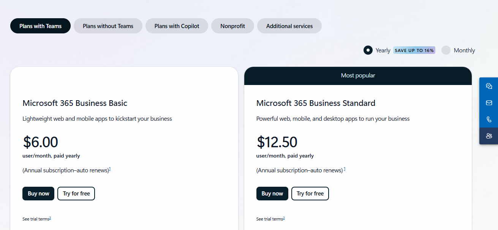
Task: Open the chat icon in side panel
Action: coord(489,86)
